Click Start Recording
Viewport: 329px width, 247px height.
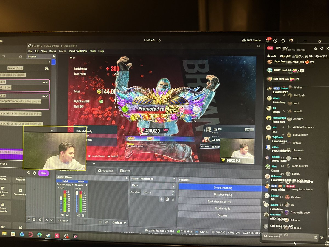(x=223, y=195)
